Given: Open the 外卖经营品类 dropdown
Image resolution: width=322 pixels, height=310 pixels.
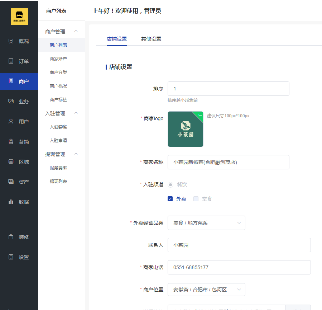Looking at the screenshot, I should (x=206, y=223).
